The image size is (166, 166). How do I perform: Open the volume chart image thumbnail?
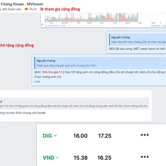pyautogui.click(x=103, y=20)
